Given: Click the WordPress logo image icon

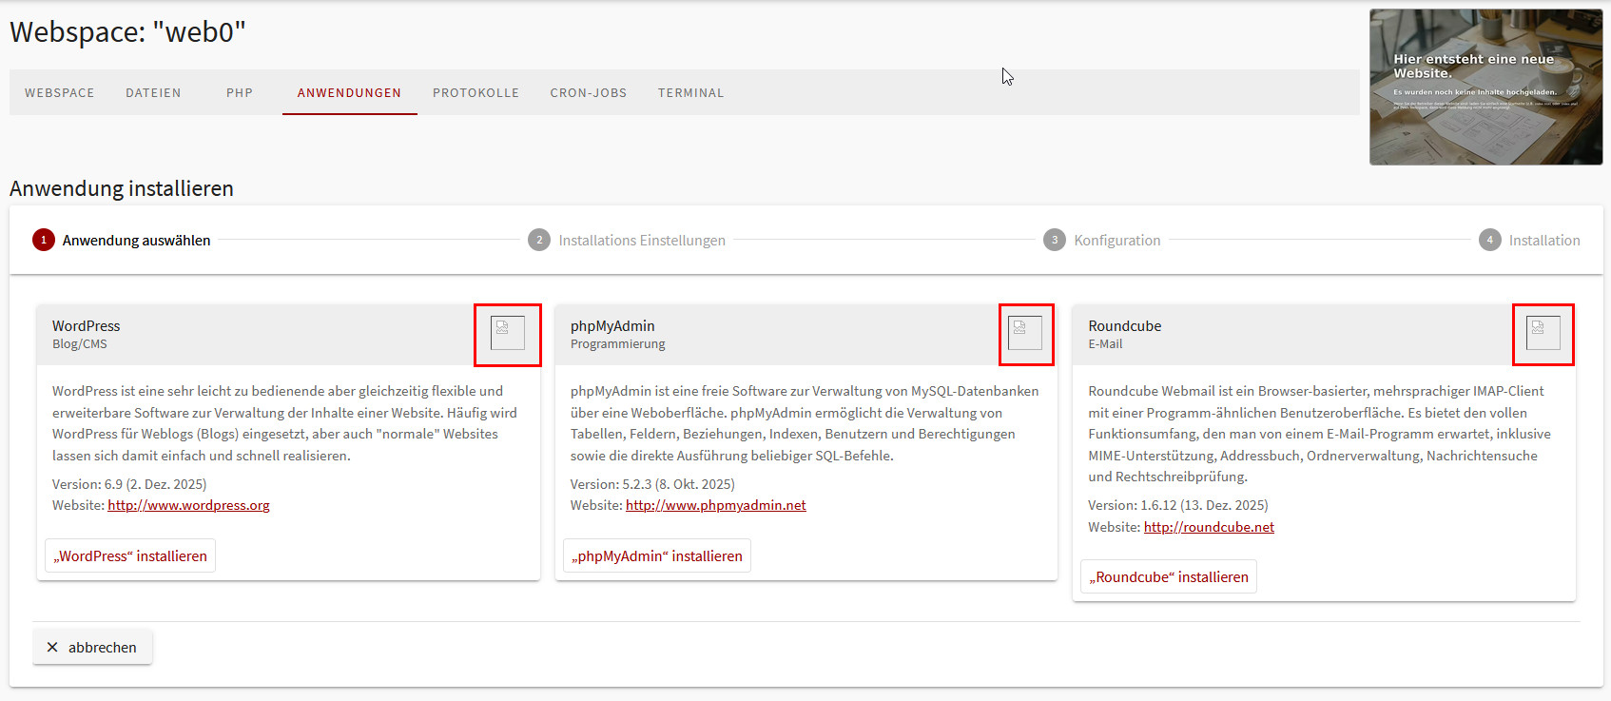Looking at the screenshot, I should pos(507,334).
